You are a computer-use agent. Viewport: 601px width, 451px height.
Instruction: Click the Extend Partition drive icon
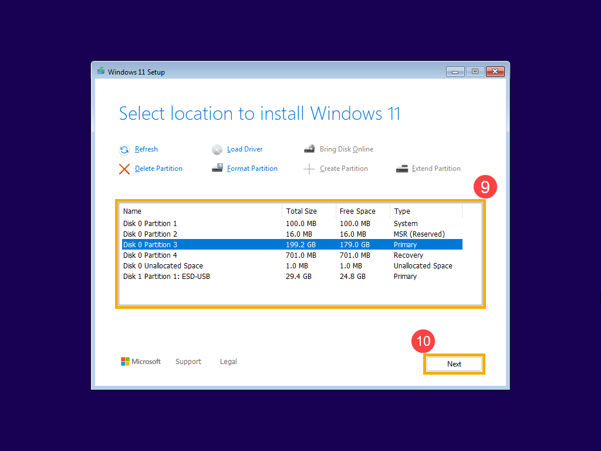coord(401,169)
